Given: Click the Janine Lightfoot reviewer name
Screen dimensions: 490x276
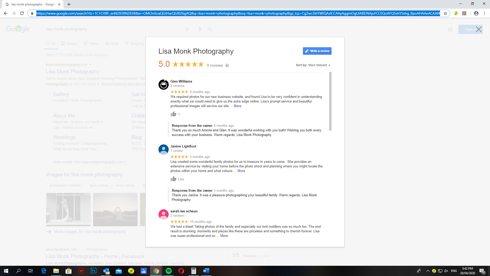Looking at the screenshot, I should [183, 146].
